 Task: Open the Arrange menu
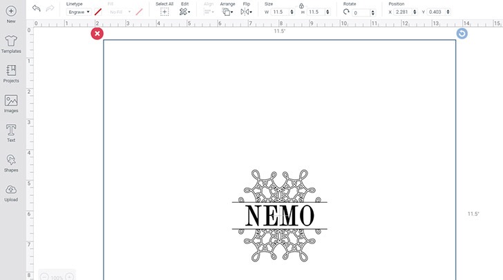[227, 12]
